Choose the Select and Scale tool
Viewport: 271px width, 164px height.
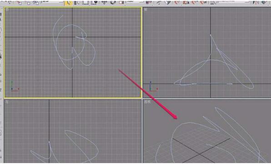click(x=121, y=3)
